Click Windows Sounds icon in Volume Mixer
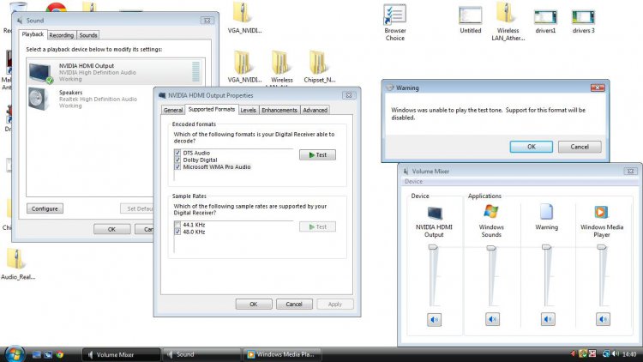 (491, 212)
